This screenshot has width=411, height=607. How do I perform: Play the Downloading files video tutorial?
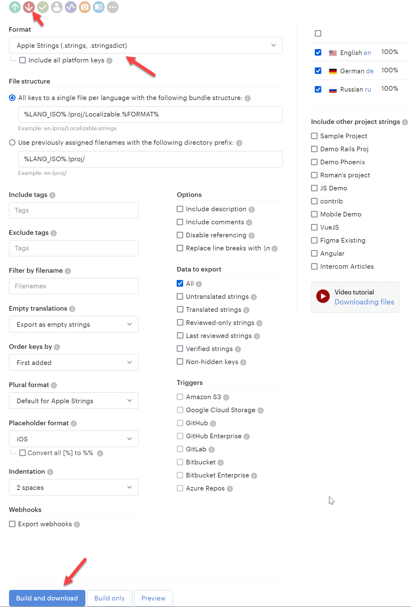323,296
